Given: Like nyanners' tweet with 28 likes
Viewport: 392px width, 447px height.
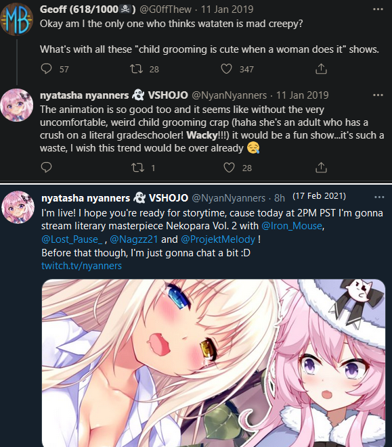Looking at the screenshot, I should pyautogui.click(x=229, y=167).
